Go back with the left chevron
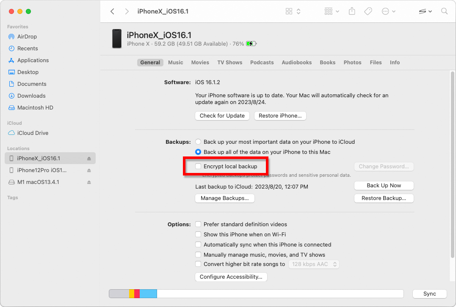456x307 pixels. [112, 11]
